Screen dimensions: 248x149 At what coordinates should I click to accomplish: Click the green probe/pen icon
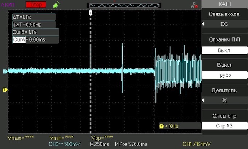[x=56, y=5]
